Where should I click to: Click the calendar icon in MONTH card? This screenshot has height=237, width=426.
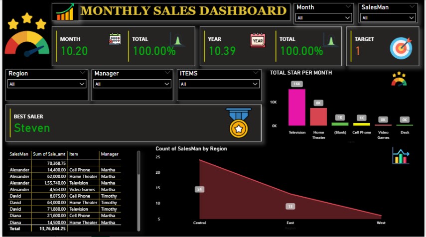pyautogui.click(x=115, y=39)
